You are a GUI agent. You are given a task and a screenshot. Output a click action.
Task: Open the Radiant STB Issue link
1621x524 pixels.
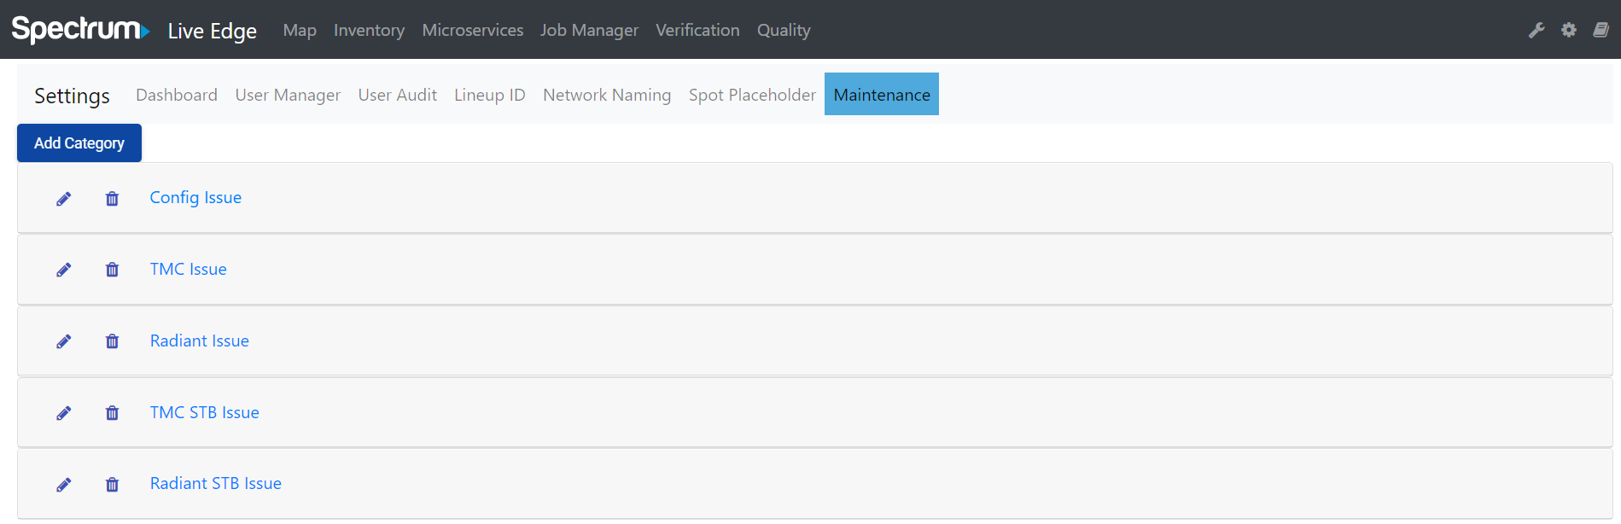point(216,483)
